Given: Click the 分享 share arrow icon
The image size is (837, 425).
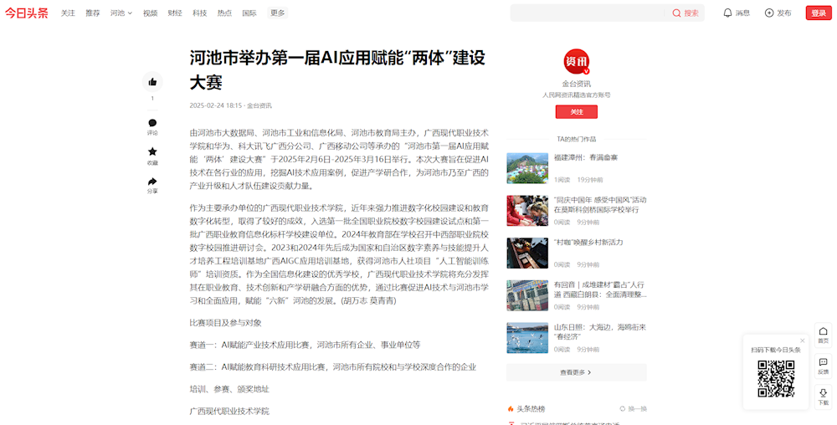Looking at the screenshot, I should click(152, 182).
